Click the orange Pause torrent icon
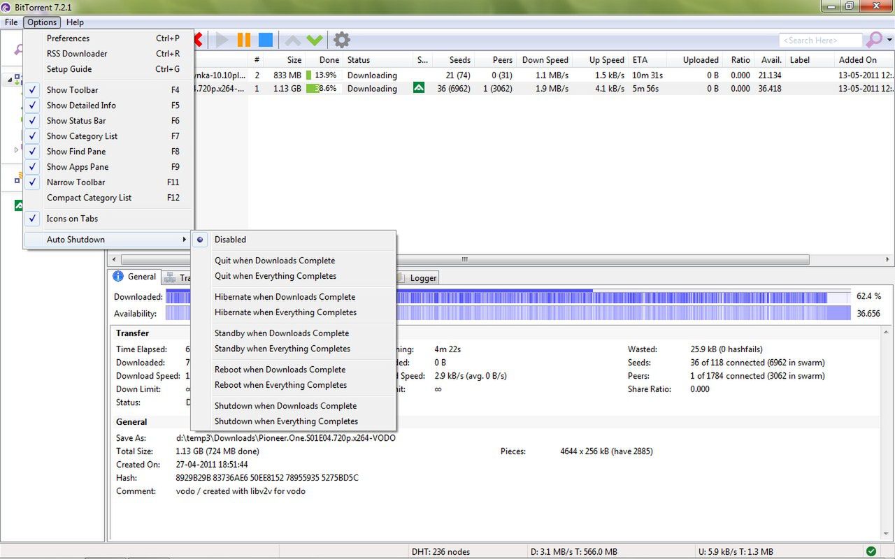Viewport: 895px width, 559px height. click(x=244, y=40)
